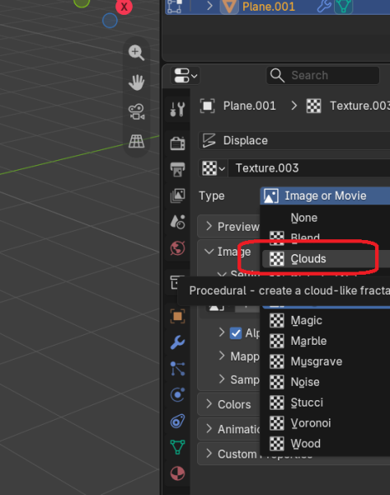
Task: Open the Particles properties tab
Action: coord(177,369)
